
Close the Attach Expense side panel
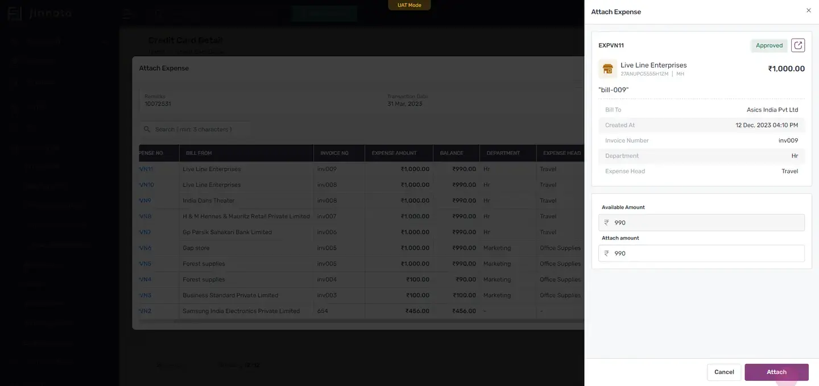(809, 10)
